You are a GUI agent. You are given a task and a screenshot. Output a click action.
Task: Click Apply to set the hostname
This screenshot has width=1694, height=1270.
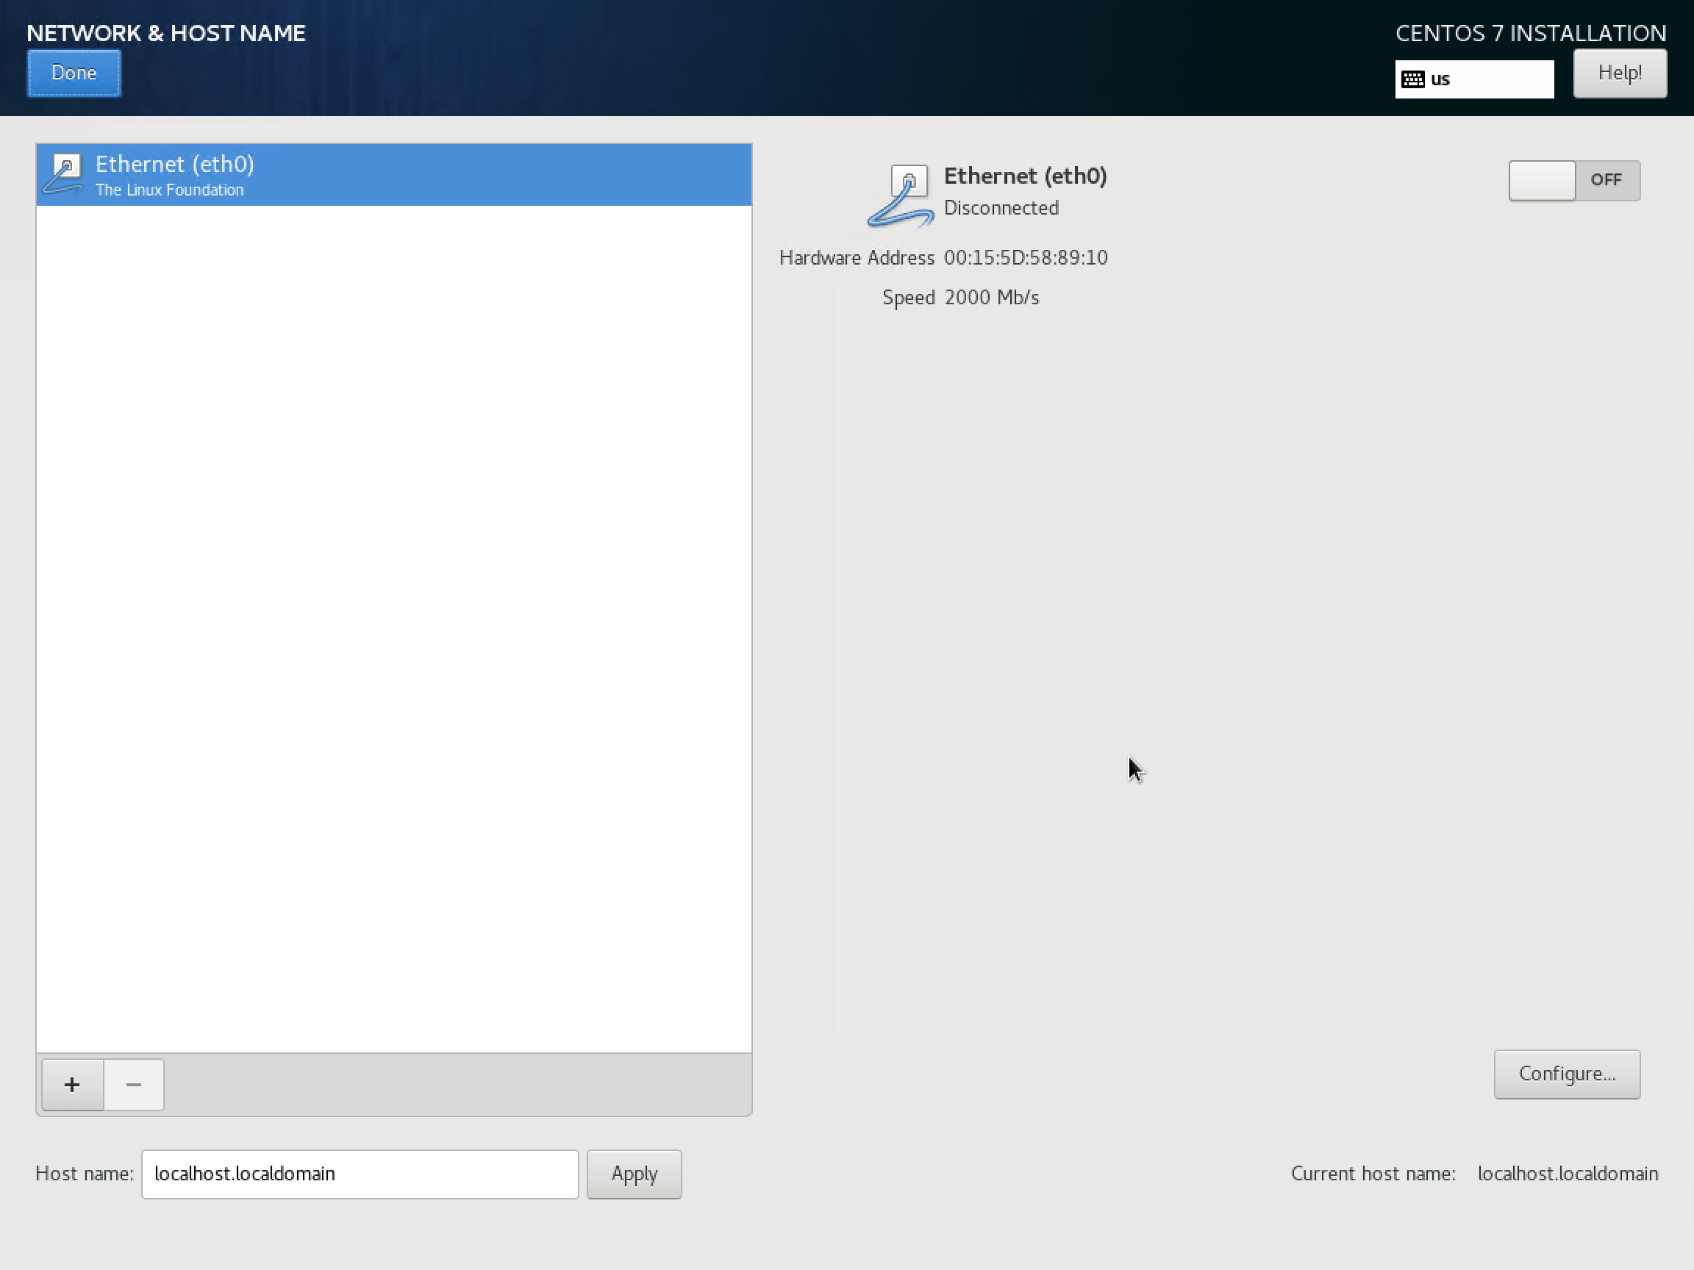(x=634, y=1172)
